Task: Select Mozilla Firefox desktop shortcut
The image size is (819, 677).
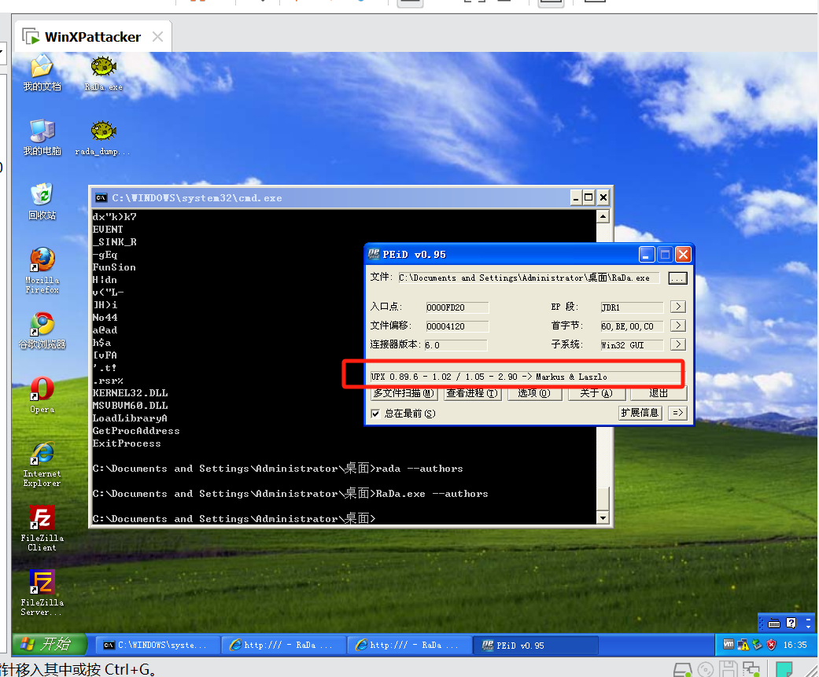Action: coord(42,271)
